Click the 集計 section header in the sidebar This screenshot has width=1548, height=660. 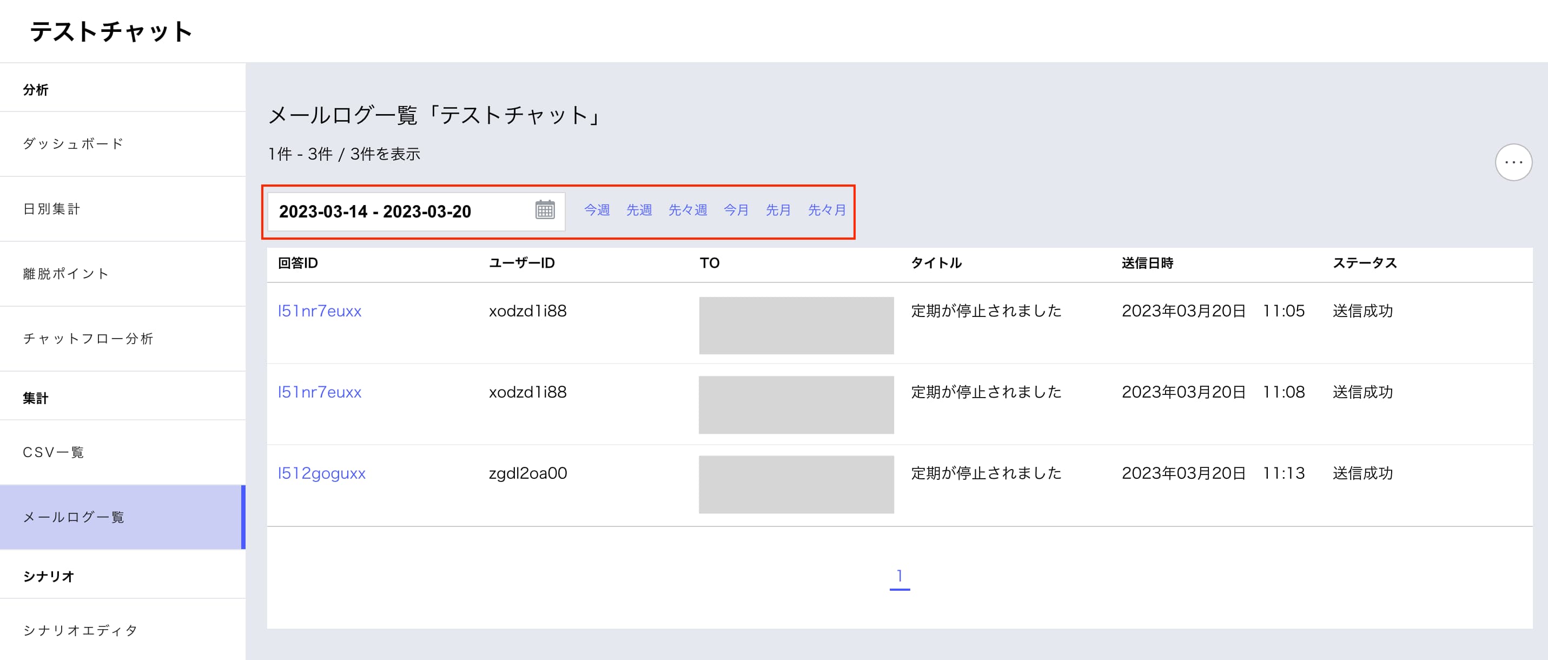36,399
